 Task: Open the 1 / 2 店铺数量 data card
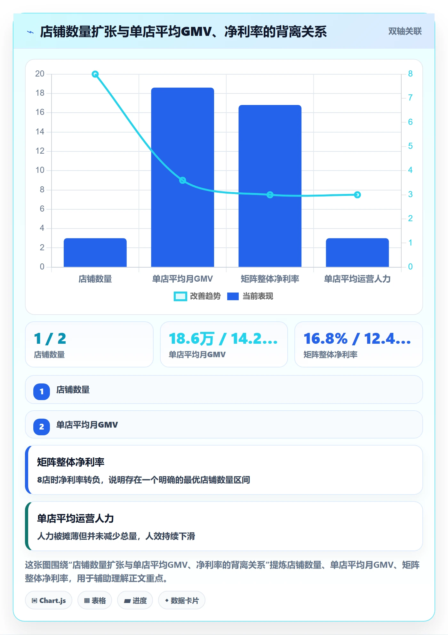tap(89, 344)
